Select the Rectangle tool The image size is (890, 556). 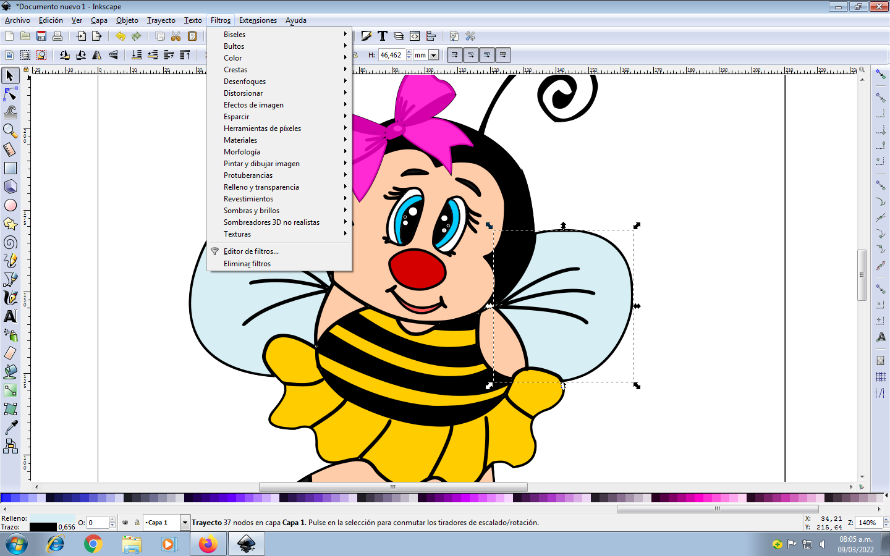[x=10, y=168]
